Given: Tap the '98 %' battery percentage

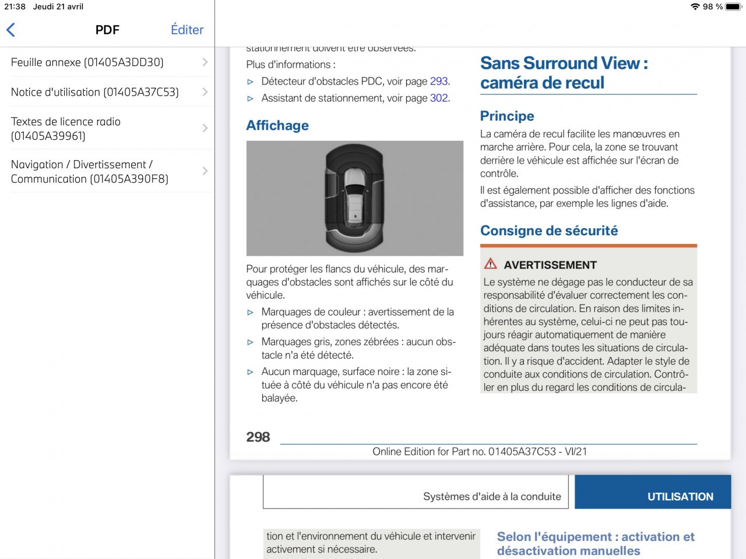Looking at the screenshot, I should click(x=713, y=6).
